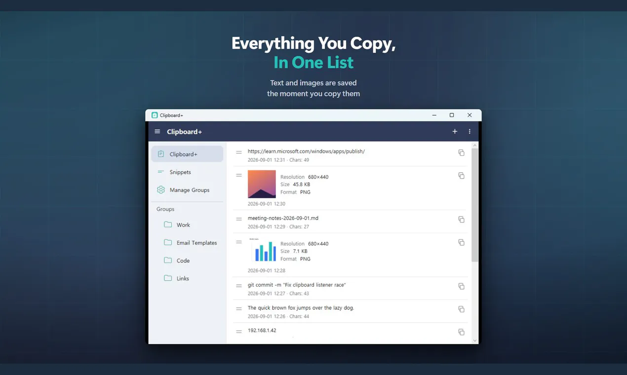Select The quick brown fox text
Image resolution: width=627 pixels, height=375 pixels.
[x=301, y=308]
